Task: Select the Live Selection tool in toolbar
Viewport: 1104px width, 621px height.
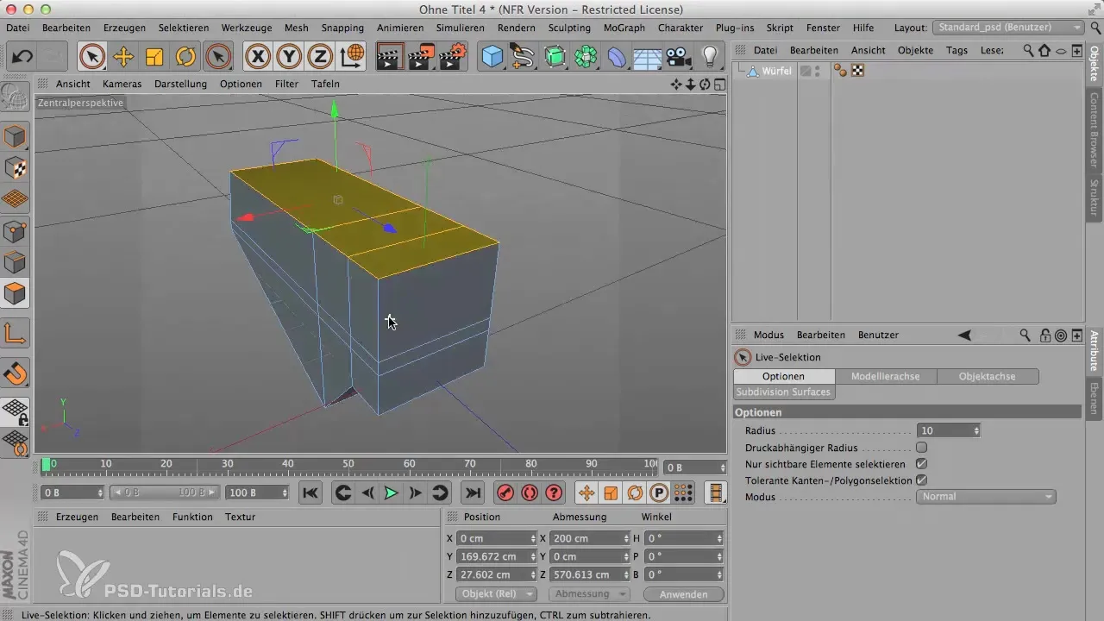Action: [92, 57]
